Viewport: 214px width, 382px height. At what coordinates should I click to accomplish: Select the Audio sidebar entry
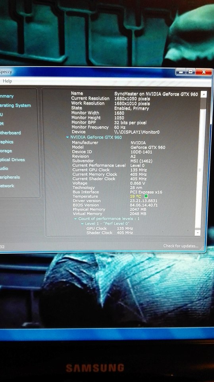point(4,168)
